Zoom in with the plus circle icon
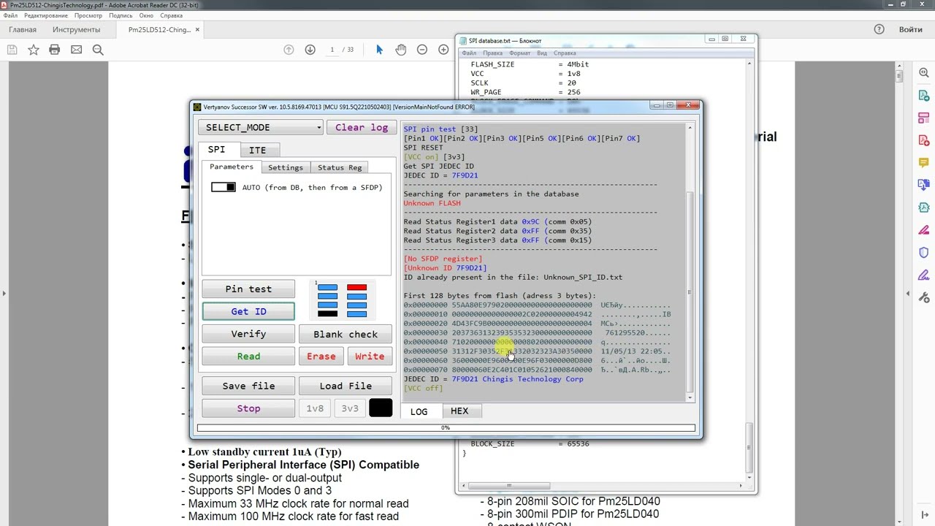This screenshot has width=935, height=526. pyautogui.click(x=443, y=50)
